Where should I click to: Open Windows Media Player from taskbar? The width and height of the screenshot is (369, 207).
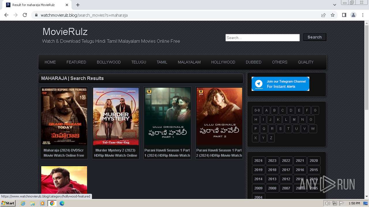click(x=42, y=203)
